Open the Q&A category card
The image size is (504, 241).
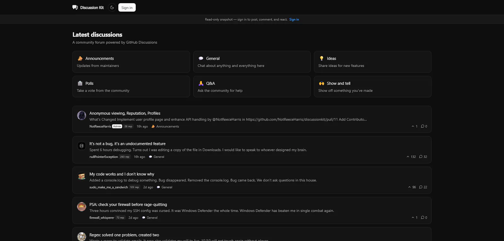pos(252,87)
